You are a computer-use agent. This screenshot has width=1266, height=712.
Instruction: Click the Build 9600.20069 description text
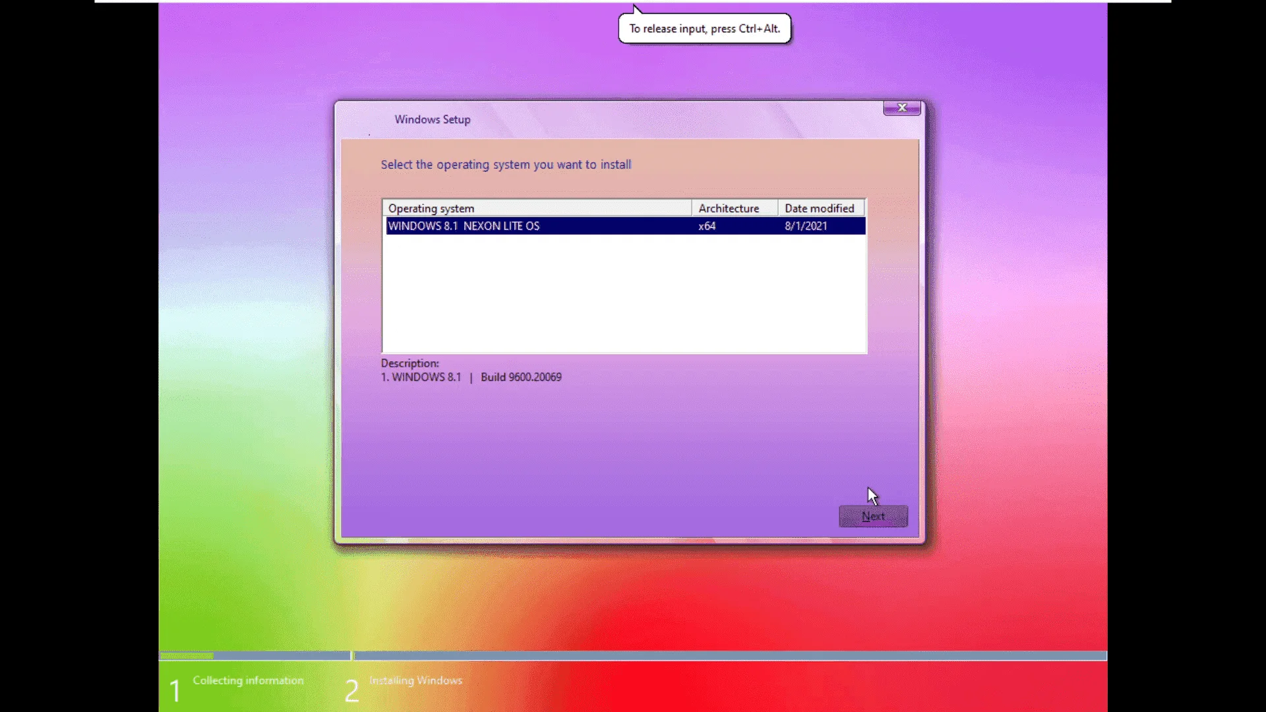pyautogui.click(x=521, y=377)
